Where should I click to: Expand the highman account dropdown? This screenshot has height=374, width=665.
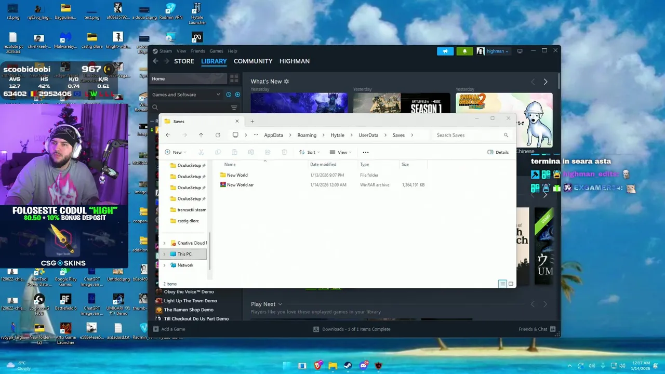pyautogui.click(x=498, y=51)
